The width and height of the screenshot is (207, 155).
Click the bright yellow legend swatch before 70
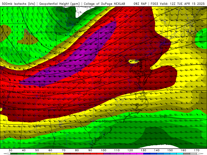click(60, 154)
